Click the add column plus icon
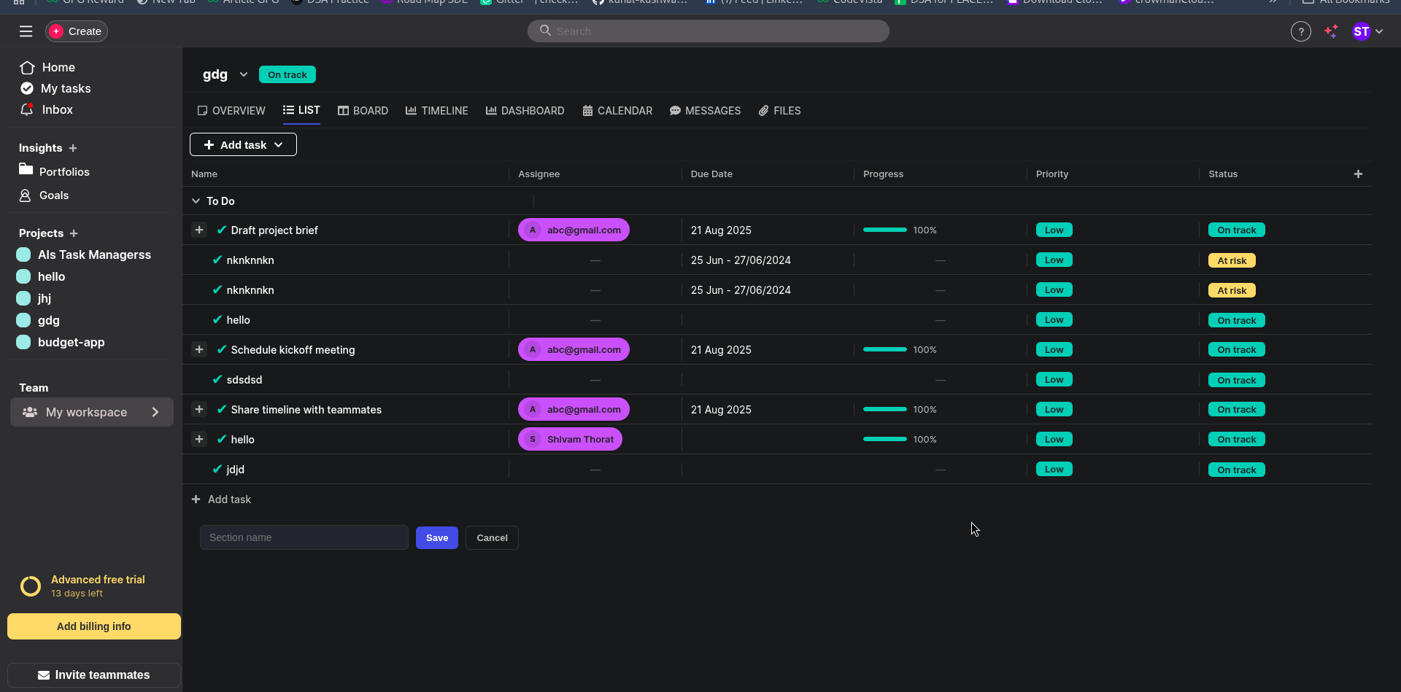This screenshot has height=692, width=1401. coord(1358,174)
